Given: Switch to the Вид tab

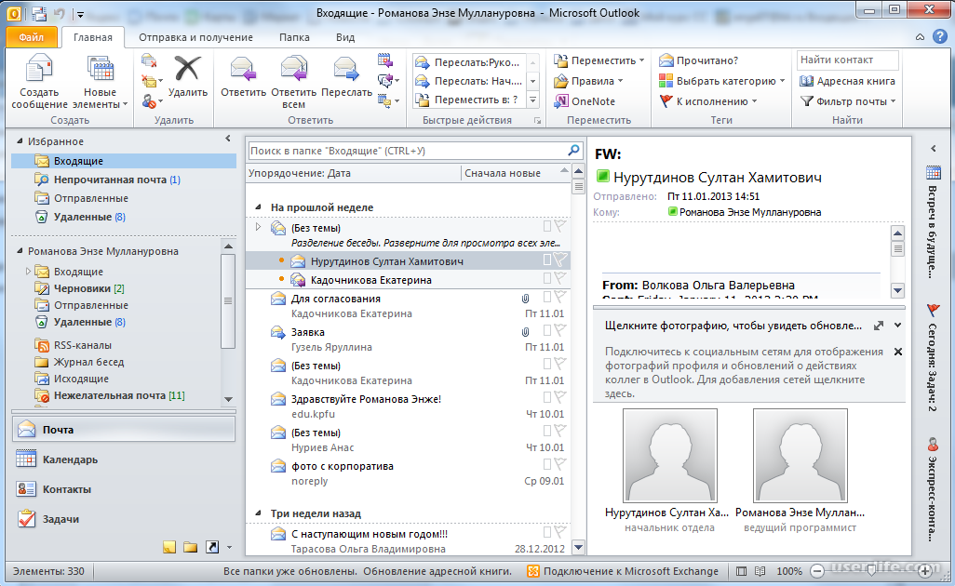Looking at the screenshot, I should coord(344,37).
